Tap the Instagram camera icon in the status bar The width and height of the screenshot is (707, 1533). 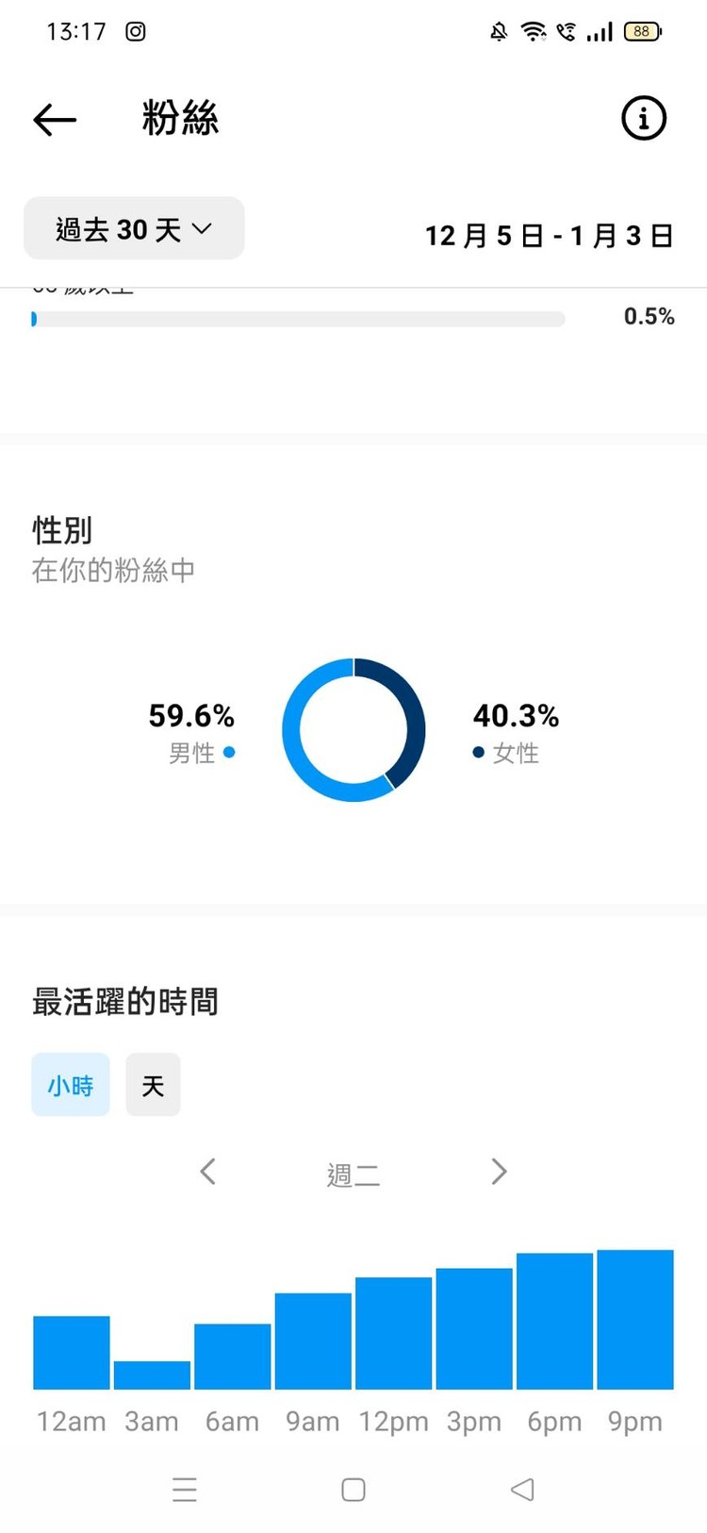[135, 31]
